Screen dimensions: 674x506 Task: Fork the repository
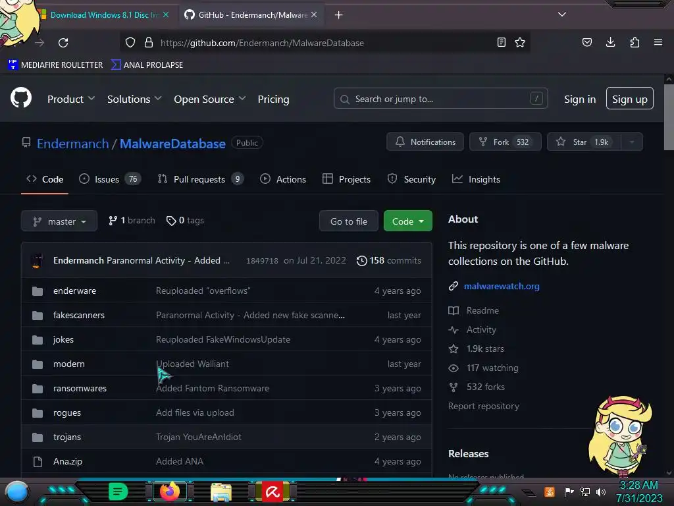505,142
